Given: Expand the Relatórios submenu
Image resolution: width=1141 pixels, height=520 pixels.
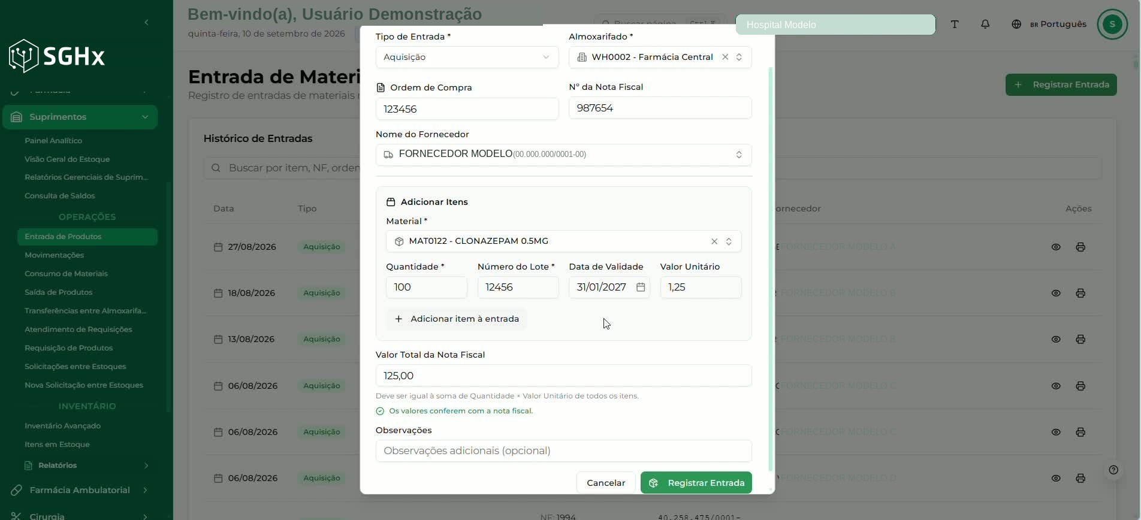Looking at the screenshot, I should click(87, 465).
